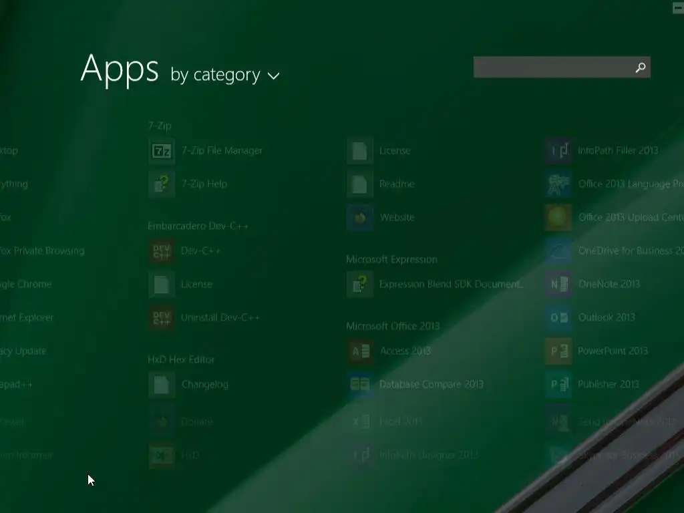This screenshot has height=513, width=684.
Task: Open the Readme file icon
Action: pos(360,184)
